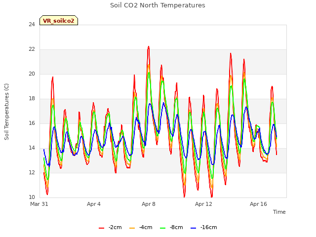316x237 pixels.
Task: Click the 14 y-axis tick label
Action: pyautogui.click(x=32, y=148)
